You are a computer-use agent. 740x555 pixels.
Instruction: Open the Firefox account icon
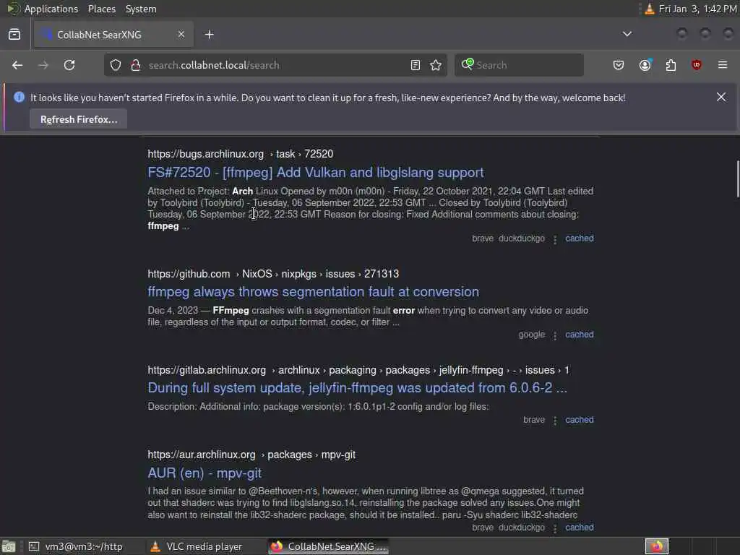(x=645, y=65)
